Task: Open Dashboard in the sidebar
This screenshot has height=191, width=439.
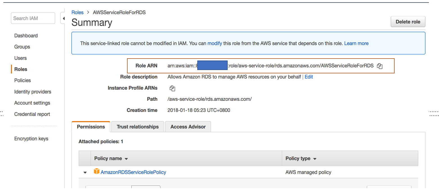Action: pyautogui.click(x=26, y=36)
